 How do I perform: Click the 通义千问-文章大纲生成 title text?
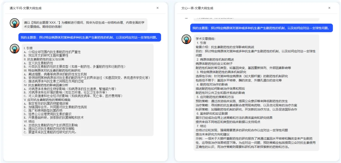[26, 8]
